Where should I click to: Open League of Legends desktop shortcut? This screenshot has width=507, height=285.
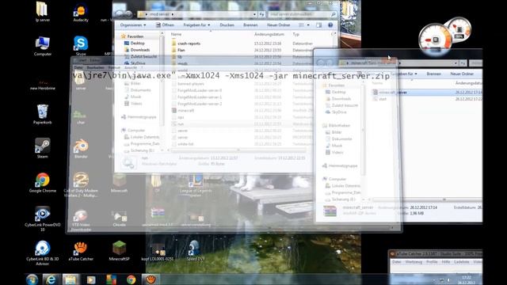click(x=196, y=184)
